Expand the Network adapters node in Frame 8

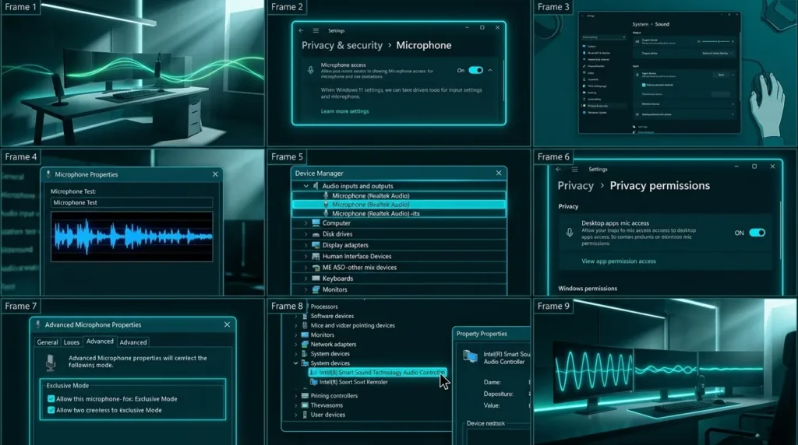point(295,345)
